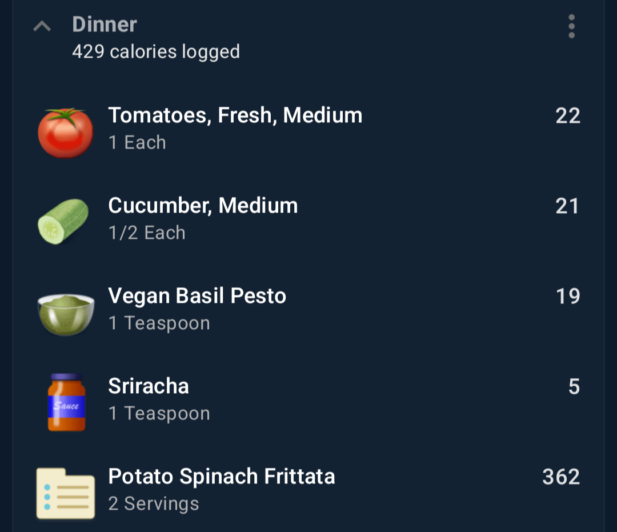Tap the 2 Servings label under Frittata
This screenshot has width=617, height=532.
coord(154,503)
